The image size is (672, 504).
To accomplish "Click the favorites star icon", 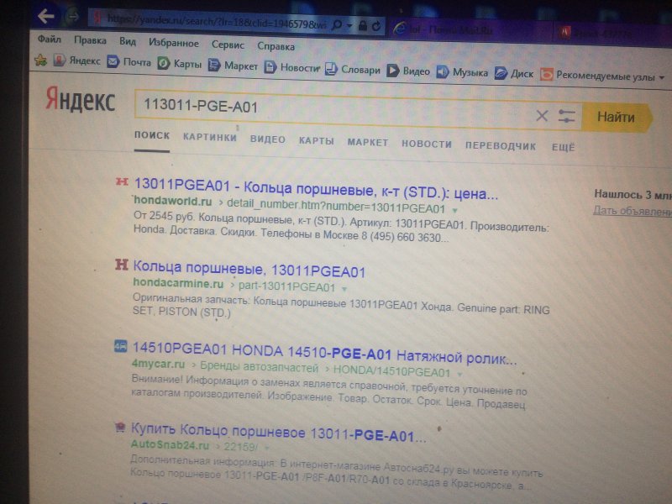I will pyautogui.click(x=40, y=60).
